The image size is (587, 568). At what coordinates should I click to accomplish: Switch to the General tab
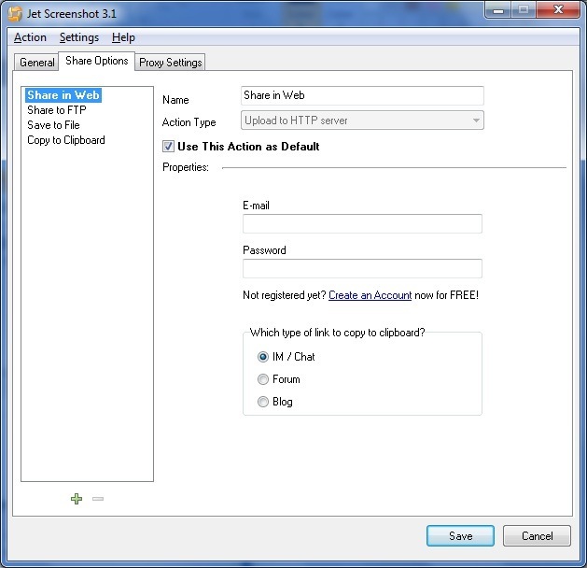(x=37, y=63)
